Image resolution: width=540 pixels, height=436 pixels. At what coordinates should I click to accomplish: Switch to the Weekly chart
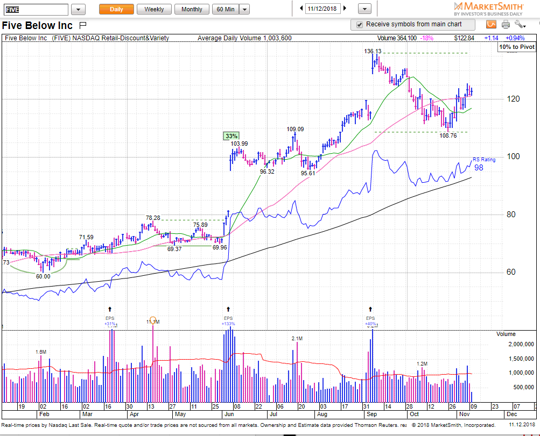154,9
